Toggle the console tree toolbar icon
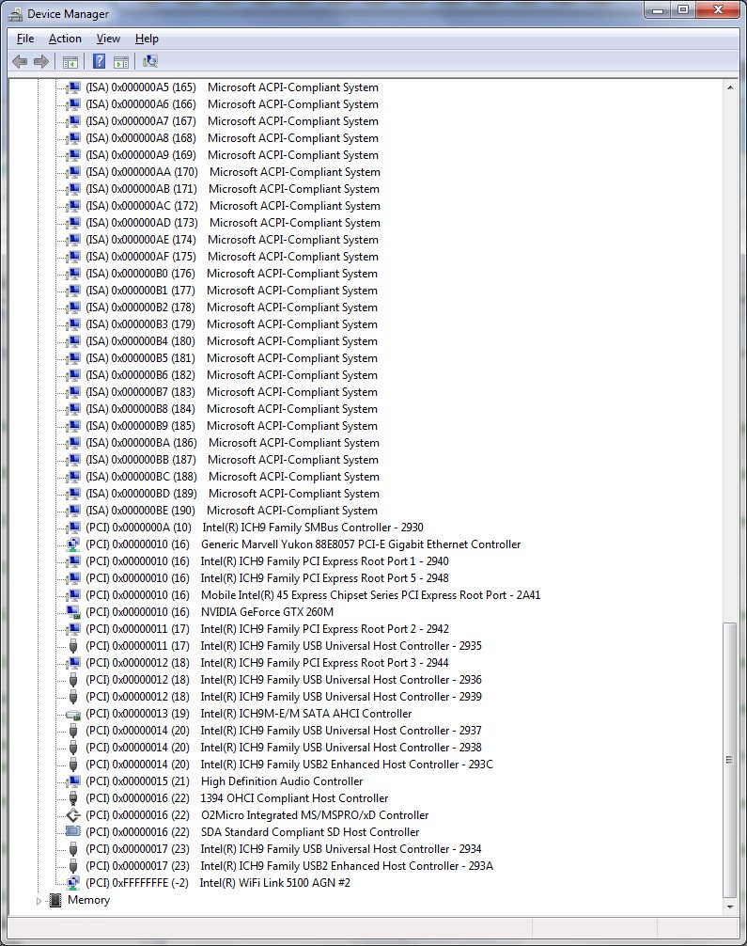 coord(70,61)
